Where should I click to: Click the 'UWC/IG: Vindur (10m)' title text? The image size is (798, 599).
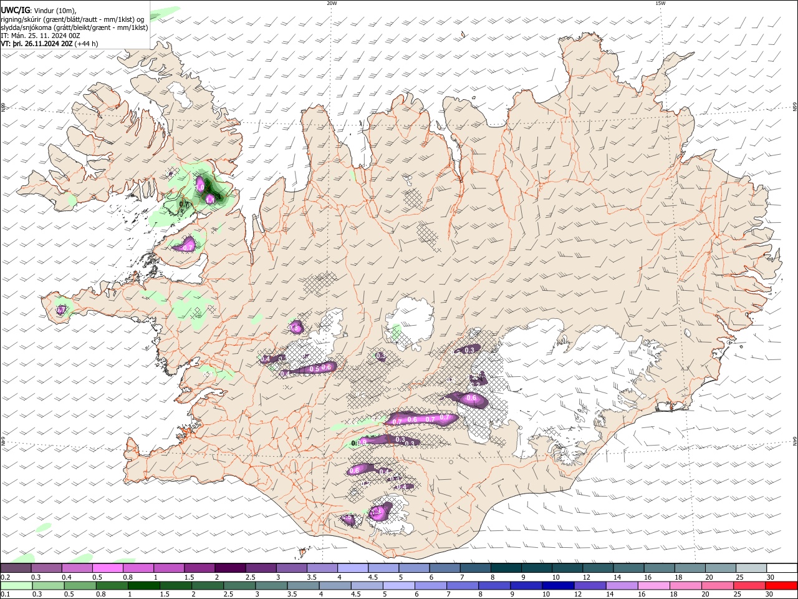coord(38,11)
